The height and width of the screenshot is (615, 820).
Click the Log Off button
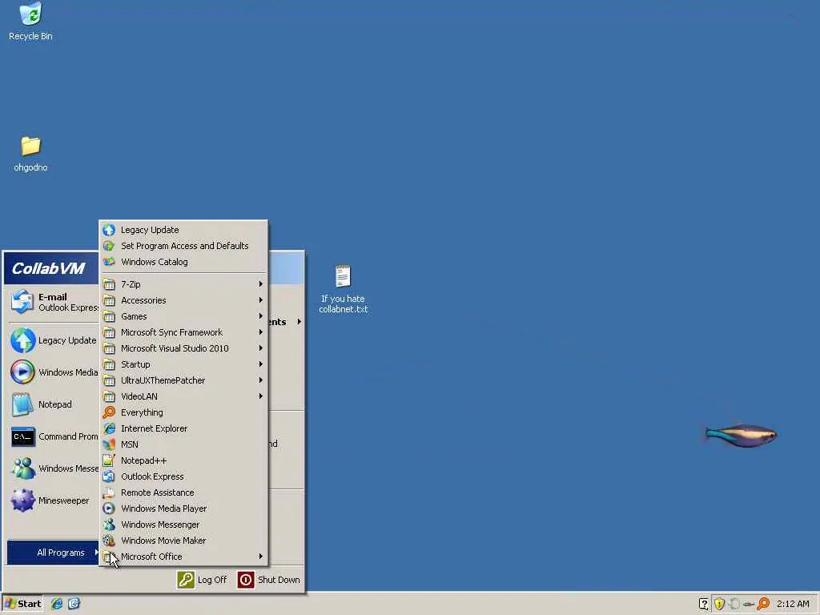[202, 580]
